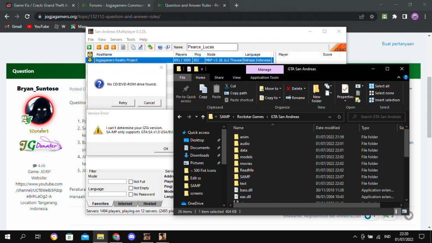Screen dimensions: 432x243
Task: Click Explorer Help question-mark icon
Action: click(x=406, y=77)
